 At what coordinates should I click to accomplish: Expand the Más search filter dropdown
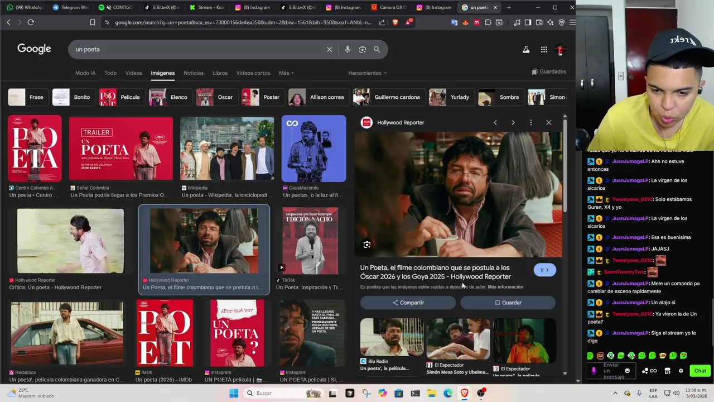click(x=286, y=73)
